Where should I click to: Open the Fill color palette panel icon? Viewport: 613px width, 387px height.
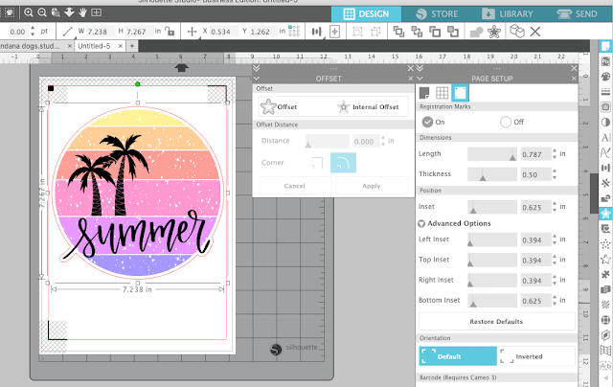605,77
